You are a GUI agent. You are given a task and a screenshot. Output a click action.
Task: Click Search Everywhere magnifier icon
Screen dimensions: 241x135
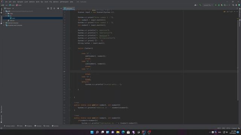(x=233, y=5)
